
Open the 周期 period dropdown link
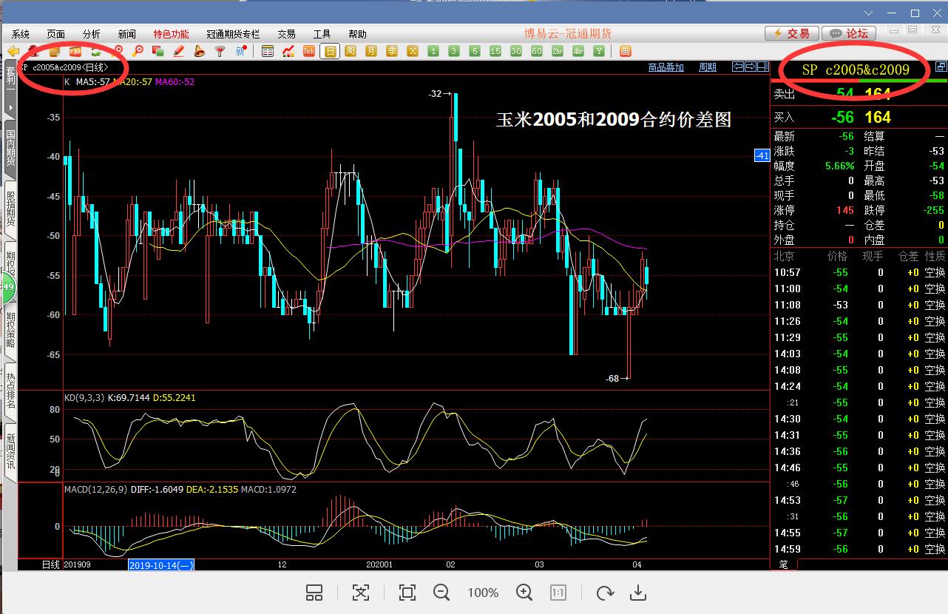point(707,67)
